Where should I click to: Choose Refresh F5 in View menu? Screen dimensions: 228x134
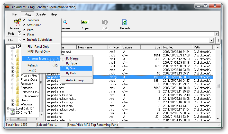(x=41, y=65)
